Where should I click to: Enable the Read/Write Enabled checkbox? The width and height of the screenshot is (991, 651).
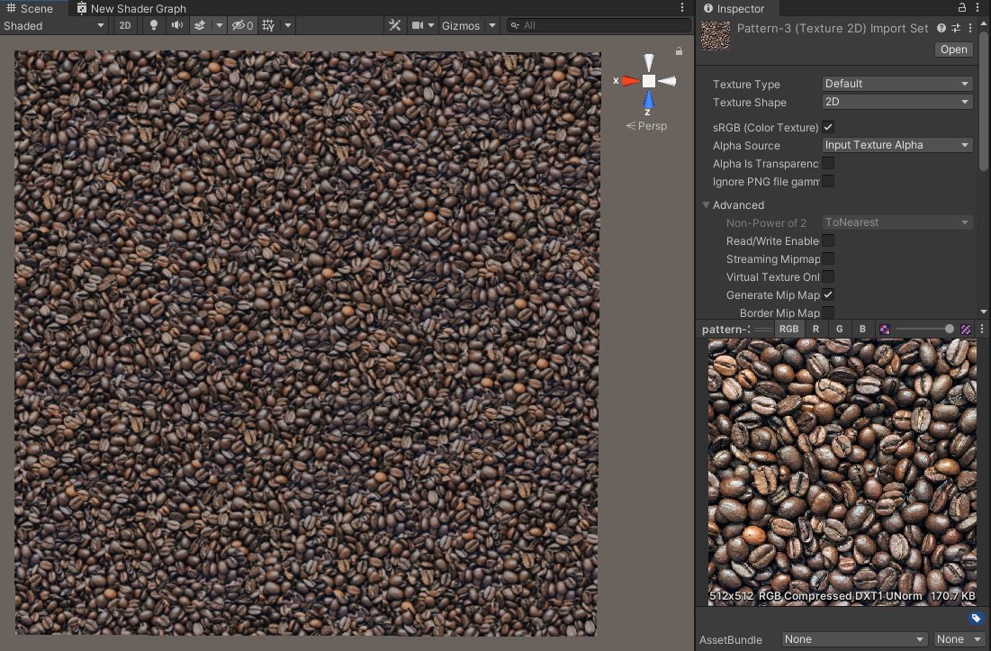828,240
